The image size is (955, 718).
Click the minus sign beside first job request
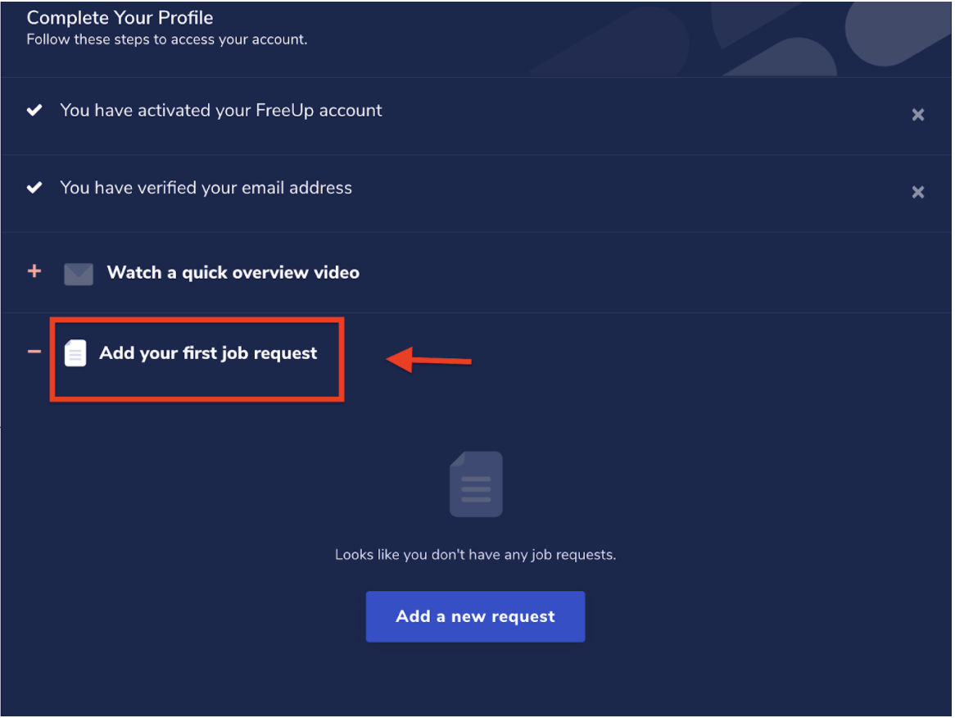34,351
